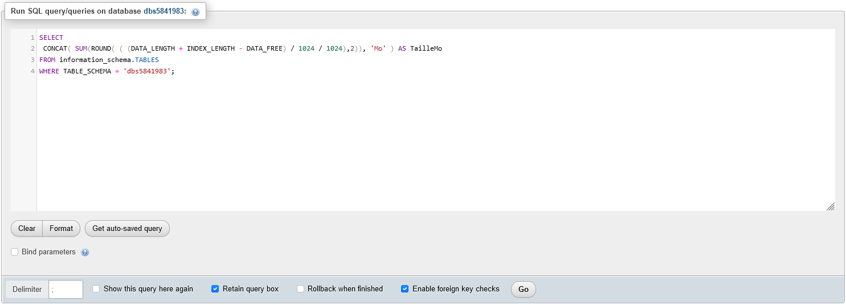Click the SQL editor resize handle
The width and height of the screenshot is (846, 305).
(x=830, y=207)
